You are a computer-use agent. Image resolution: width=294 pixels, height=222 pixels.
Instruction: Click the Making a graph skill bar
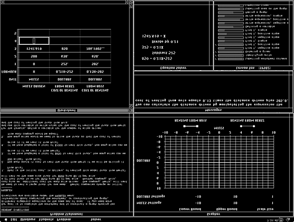click(x=231, y=12)
